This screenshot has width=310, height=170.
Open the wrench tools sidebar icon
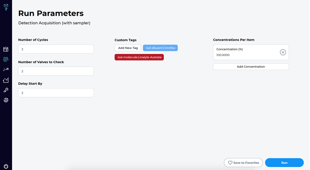[x=6, y=90]
